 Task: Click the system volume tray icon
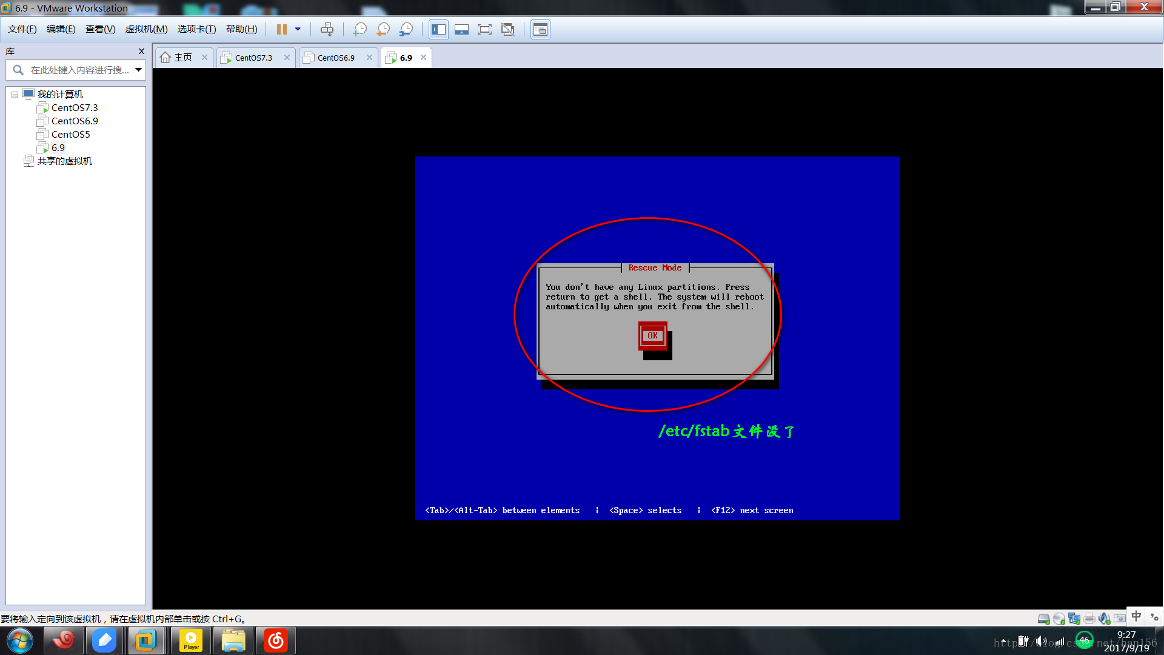[x=1041, y=641]
